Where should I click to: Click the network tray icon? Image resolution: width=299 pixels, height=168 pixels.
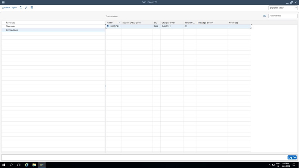[x=273, y=165]
